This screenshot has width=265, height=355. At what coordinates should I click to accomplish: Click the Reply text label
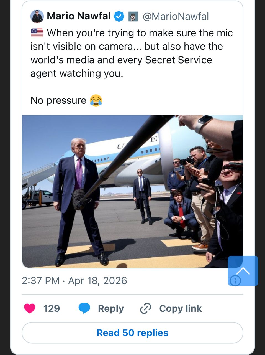point(111,308)
